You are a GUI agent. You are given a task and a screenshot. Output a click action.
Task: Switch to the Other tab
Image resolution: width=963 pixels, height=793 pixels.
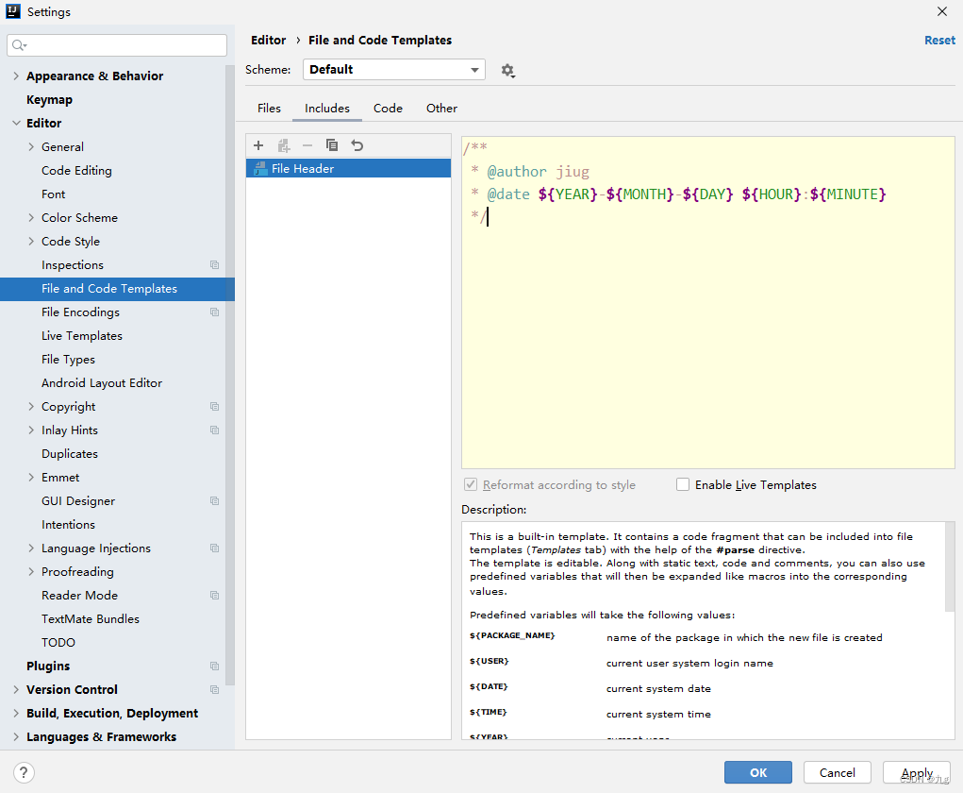tap(441, 109)
